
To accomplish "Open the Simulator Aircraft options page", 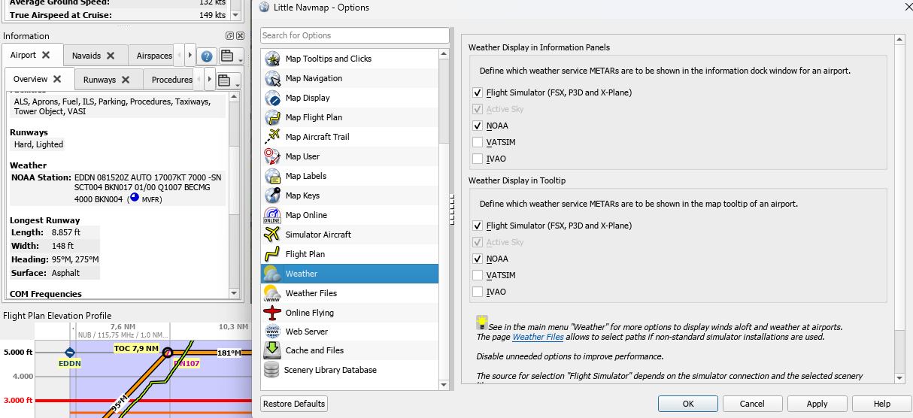I will tap(318, 235).
